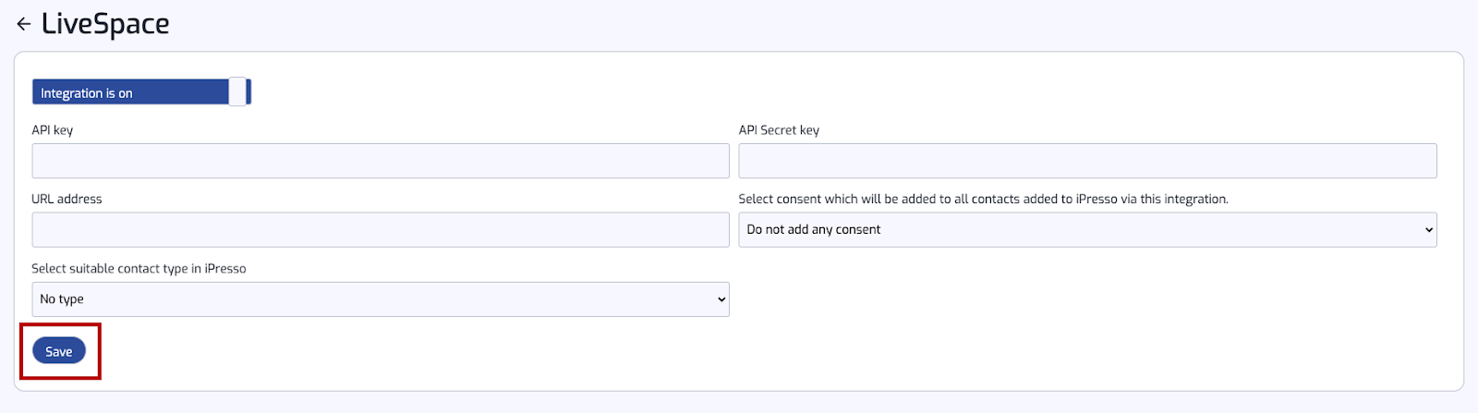The height and width of the screenshot is (413, 1478).
Task: Open the 'No type' contact type dropdown
Action: coord(381,299)
